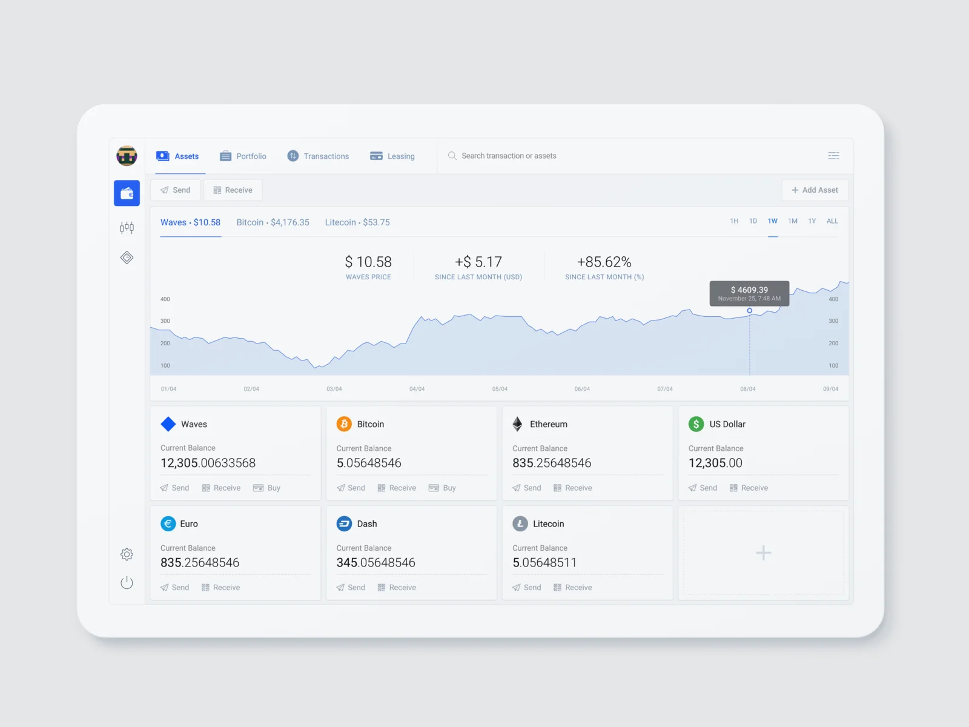Receive Dash from its card
This screenshot has height=727, width=969.
pyautogui.click(x=397, y=588)
